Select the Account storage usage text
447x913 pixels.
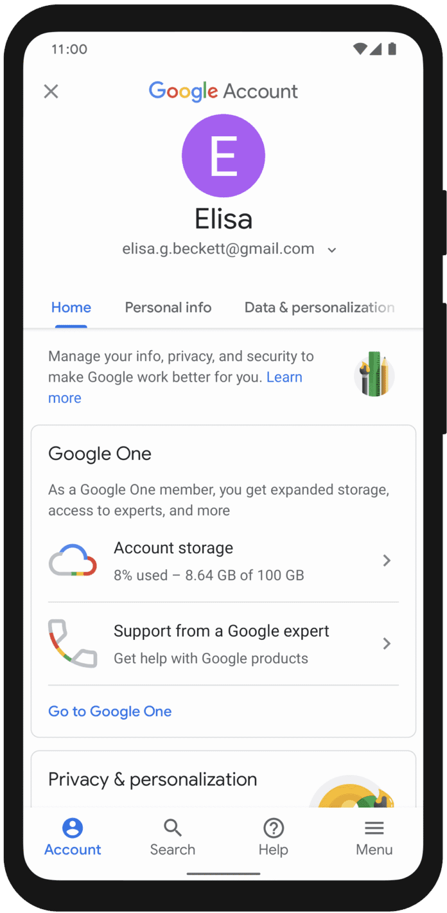(209, 575)
